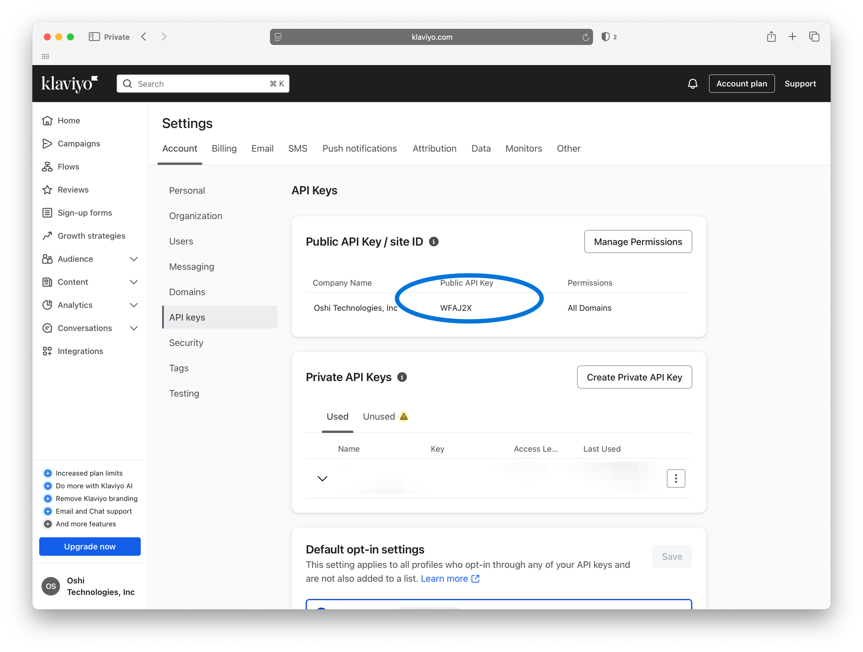
Task: Click Create Private API Key
Action: (x=634, y=377)
